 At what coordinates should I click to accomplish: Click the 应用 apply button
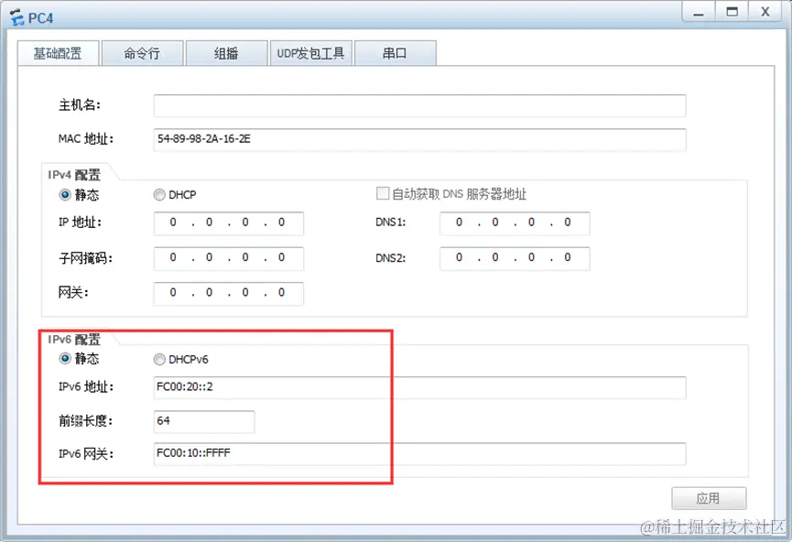pos(709,499)
